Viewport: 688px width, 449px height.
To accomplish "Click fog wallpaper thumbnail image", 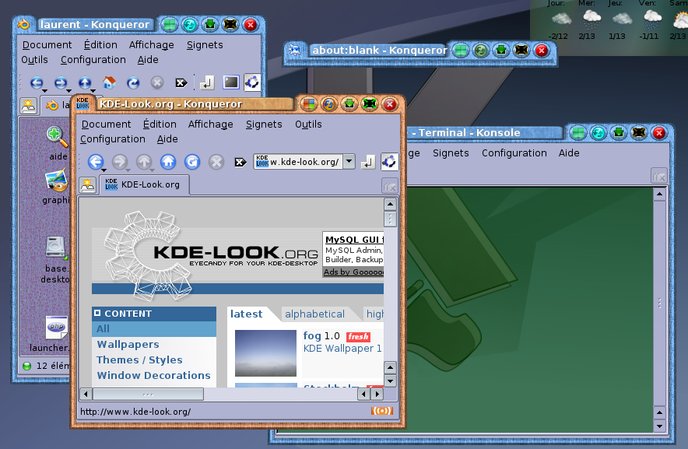I will pyautogui.click(x=266, y=353).
